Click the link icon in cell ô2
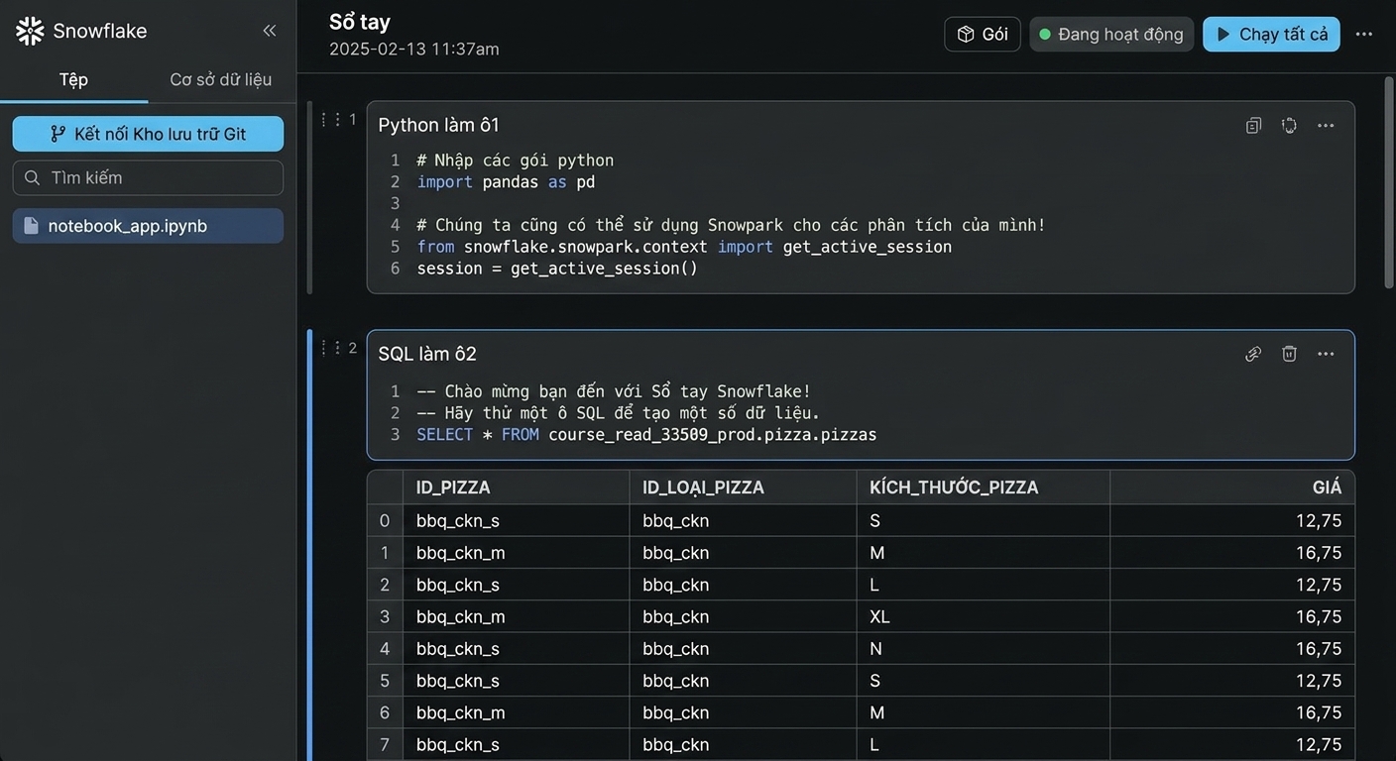Viewport: 1396px width, 761px height. click(1253, 354)
